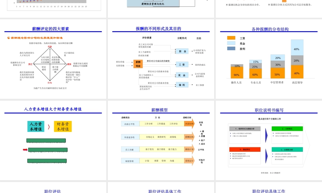Click the gray-blue 股利 legend swatch
The image size is (322, 193).
231,49
